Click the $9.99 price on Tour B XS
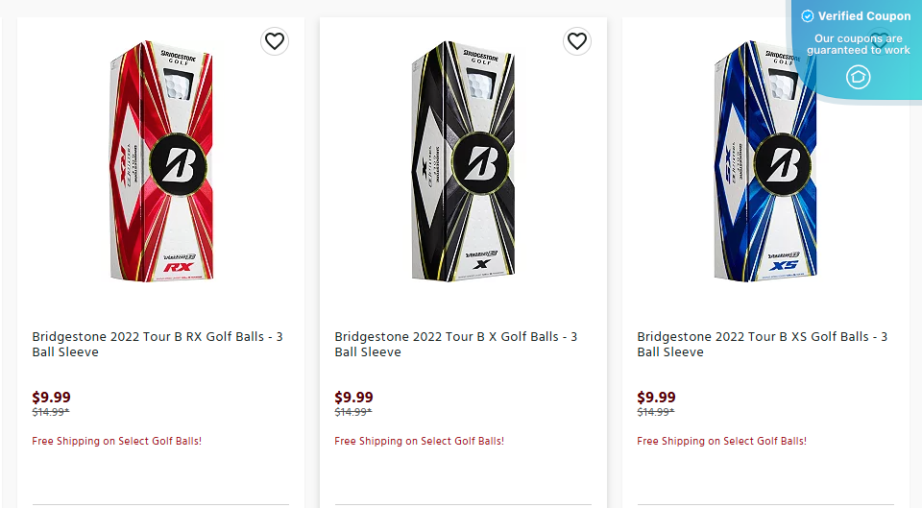This screenshot has width=922, height=508. (657, 397)
